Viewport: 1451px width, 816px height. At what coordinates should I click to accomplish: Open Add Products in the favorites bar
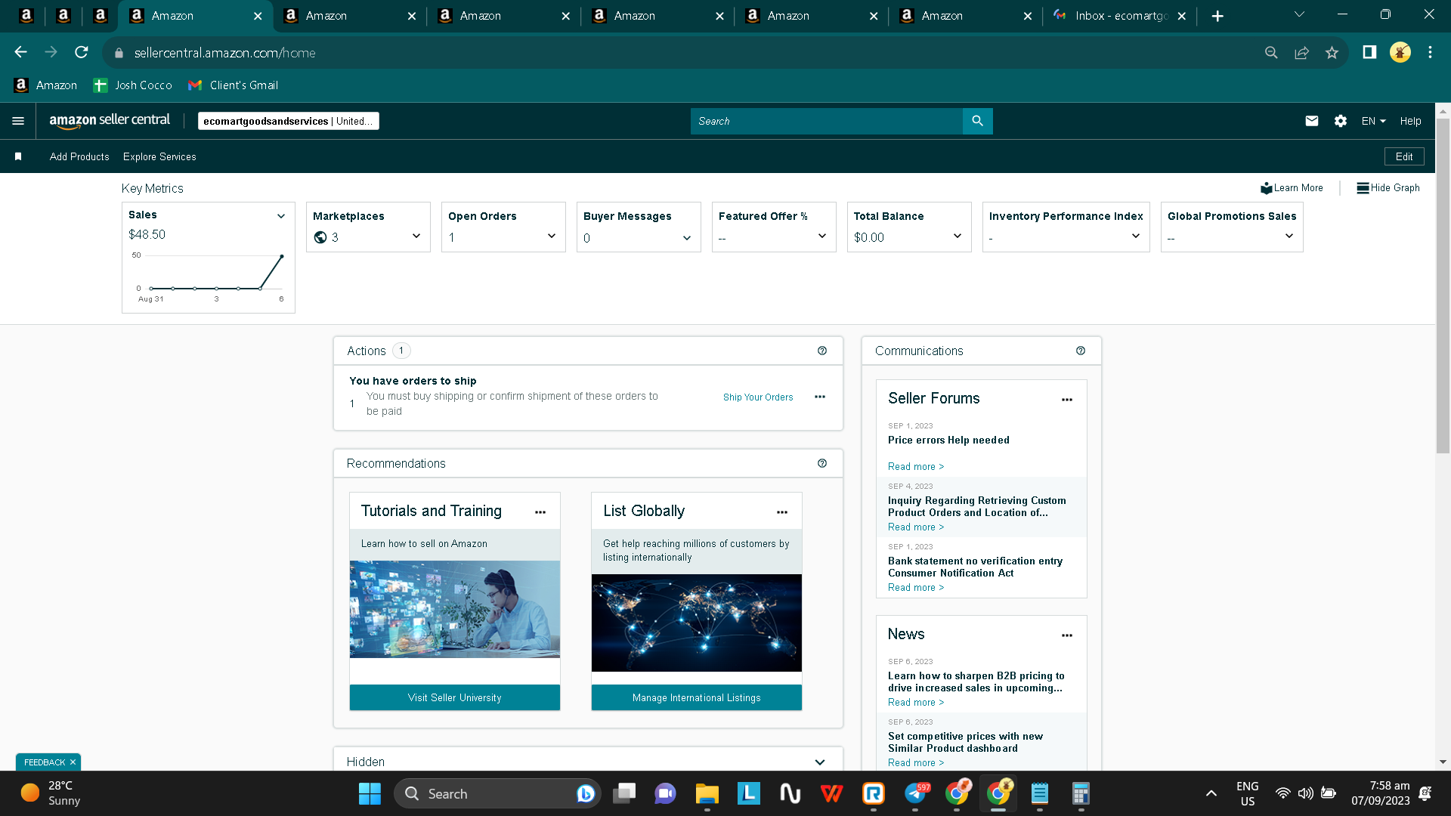pyautogui.click(x=79, y=156)
